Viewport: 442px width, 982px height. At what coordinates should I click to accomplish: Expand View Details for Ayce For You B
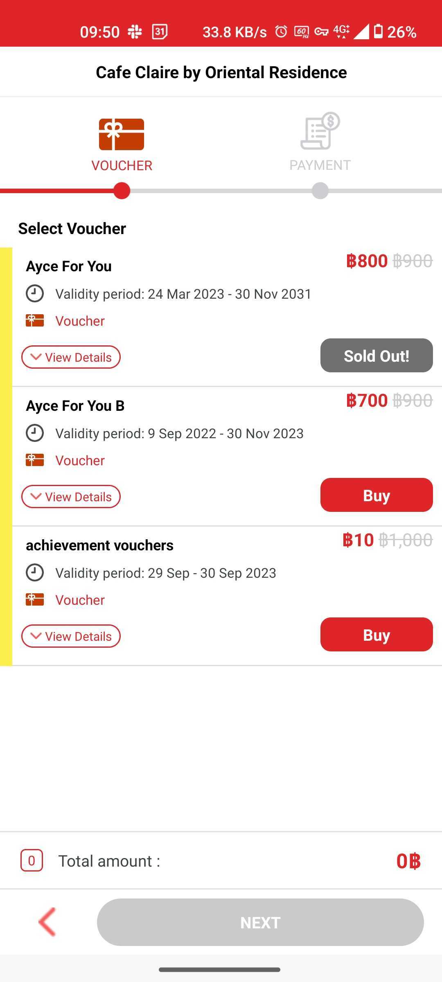(71, 497)
